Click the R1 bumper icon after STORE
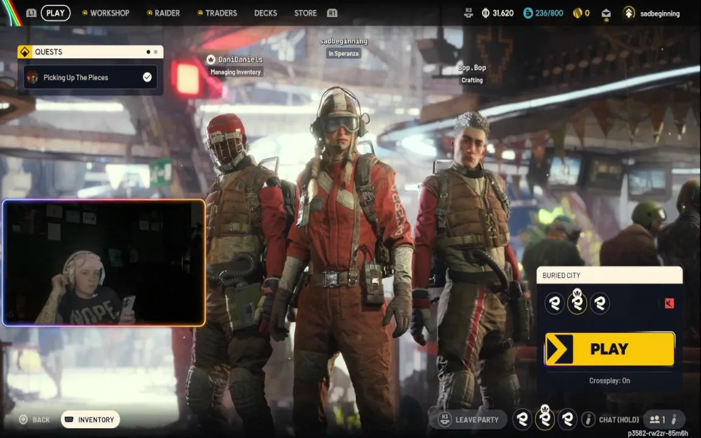The width and height of the screenshot is (701, 438). [332, 13]
